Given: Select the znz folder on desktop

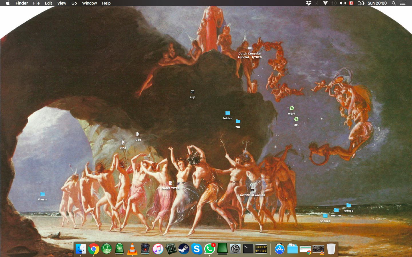Looking at the screenshot, I should point(238,121).
